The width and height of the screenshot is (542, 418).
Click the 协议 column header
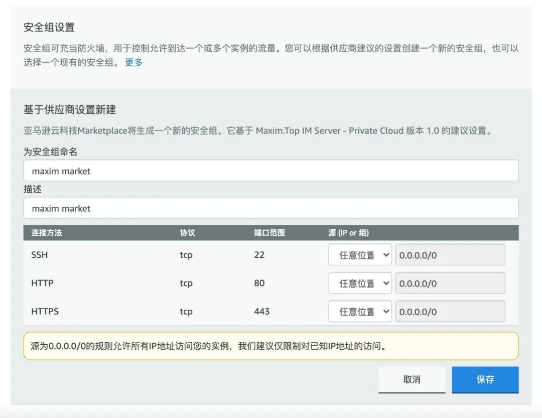(x=187, y=233)
